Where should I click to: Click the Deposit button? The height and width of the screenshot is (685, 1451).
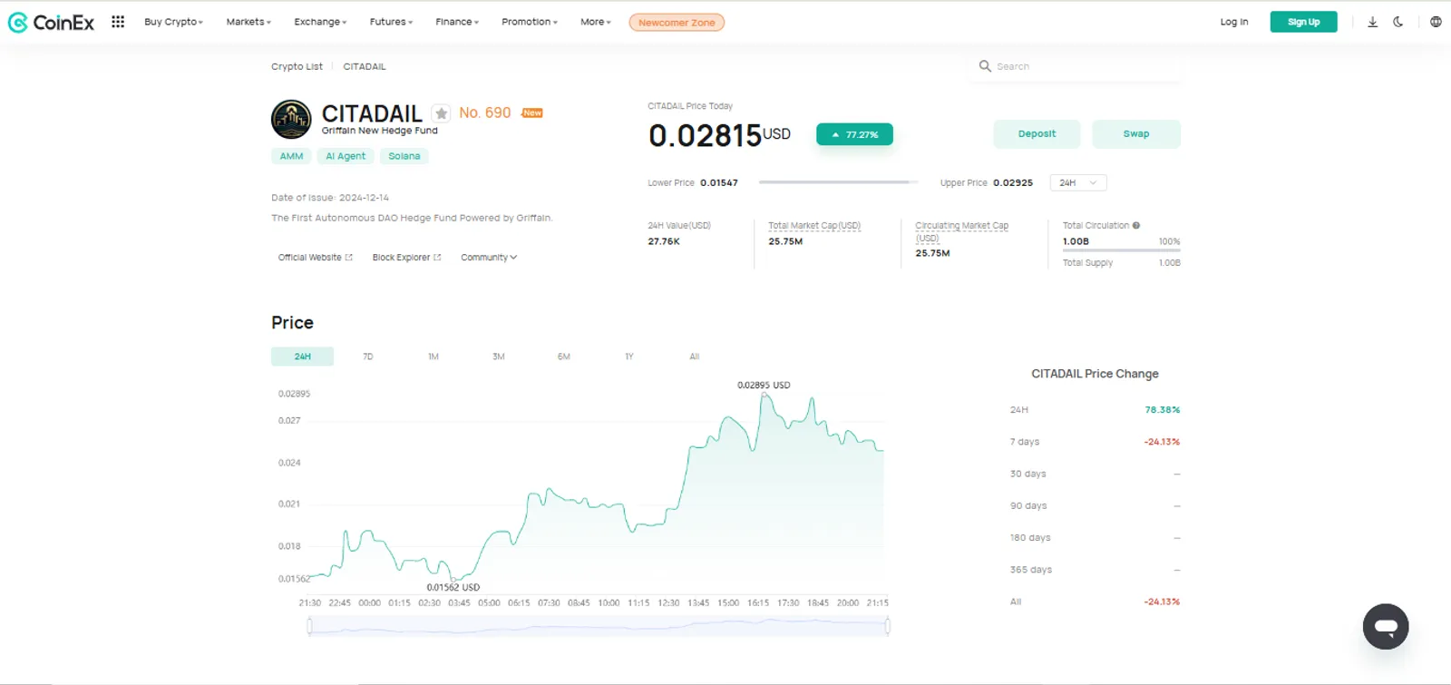(1037, 133)
